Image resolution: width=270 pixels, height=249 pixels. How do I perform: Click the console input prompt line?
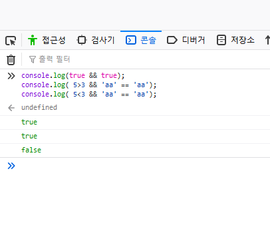[142, 166]
